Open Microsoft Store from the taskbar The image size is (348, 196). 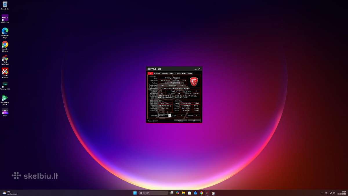189,193
